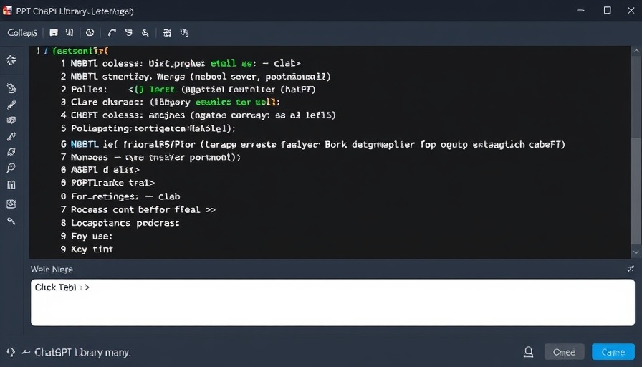Screen dimensions: 642x367
Task: Click the line 'Rocess cont beffor ffeal >>'
Action: click(138, 210)
